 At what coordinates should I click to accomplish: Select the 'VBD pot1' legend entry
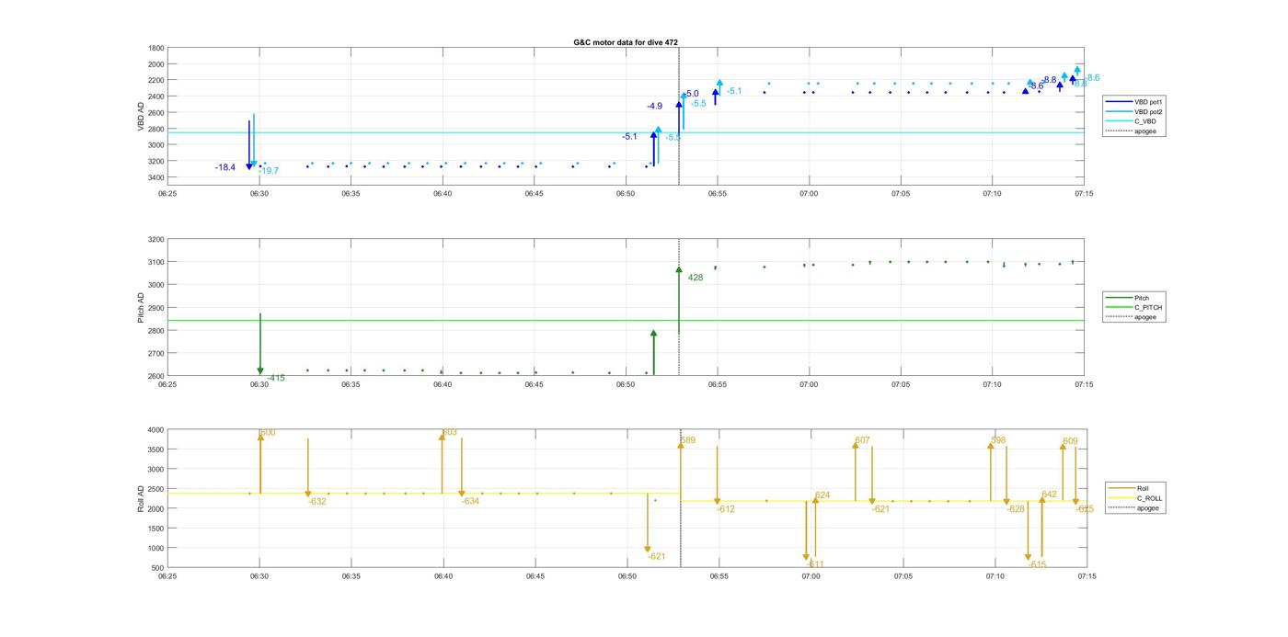[x=1148, y=102]
